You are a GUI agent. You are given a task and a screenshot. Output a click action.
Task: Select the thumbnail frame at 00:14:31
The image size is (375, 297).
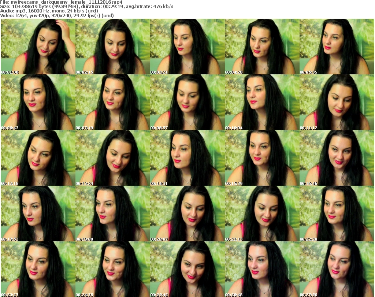[187, 158]
